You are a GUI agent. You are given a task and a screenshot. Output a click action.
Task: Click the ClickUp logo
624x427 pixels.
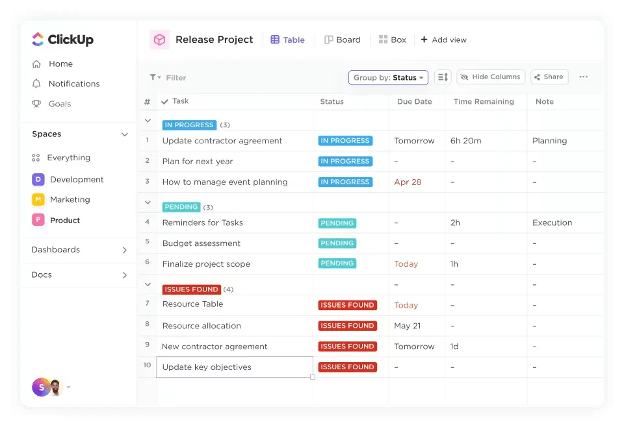tap(62, 40)
